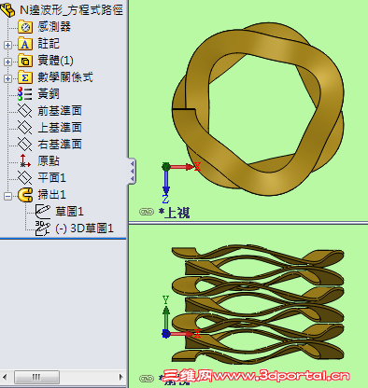Click the horizontal scrollbar thumb in tree panel
This screenshot has width=368, height=388.
[x=36, y=377]
